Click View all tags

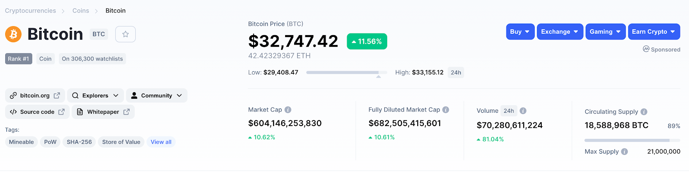pyautogui.click(x=161, y=142)
